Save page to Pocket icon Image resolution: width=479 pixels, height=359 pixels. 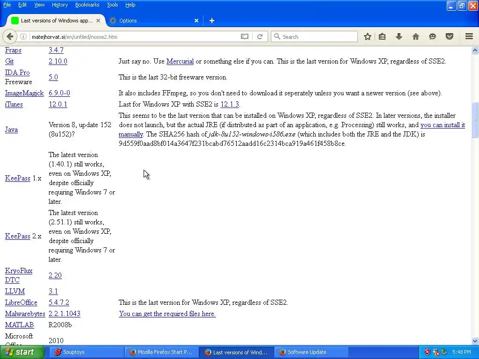click(x=450, y=36)
